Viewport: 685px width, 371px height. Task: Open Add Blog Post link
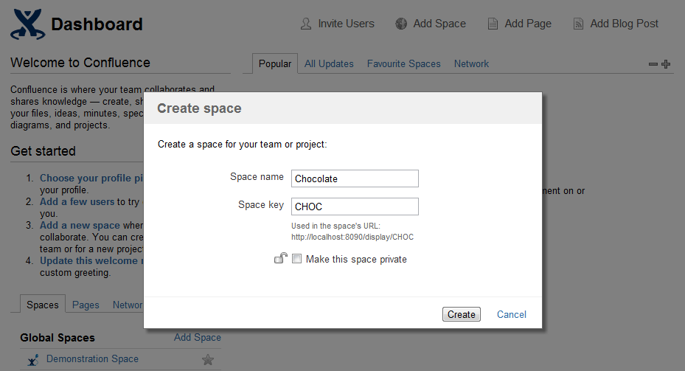pos(624,24)
